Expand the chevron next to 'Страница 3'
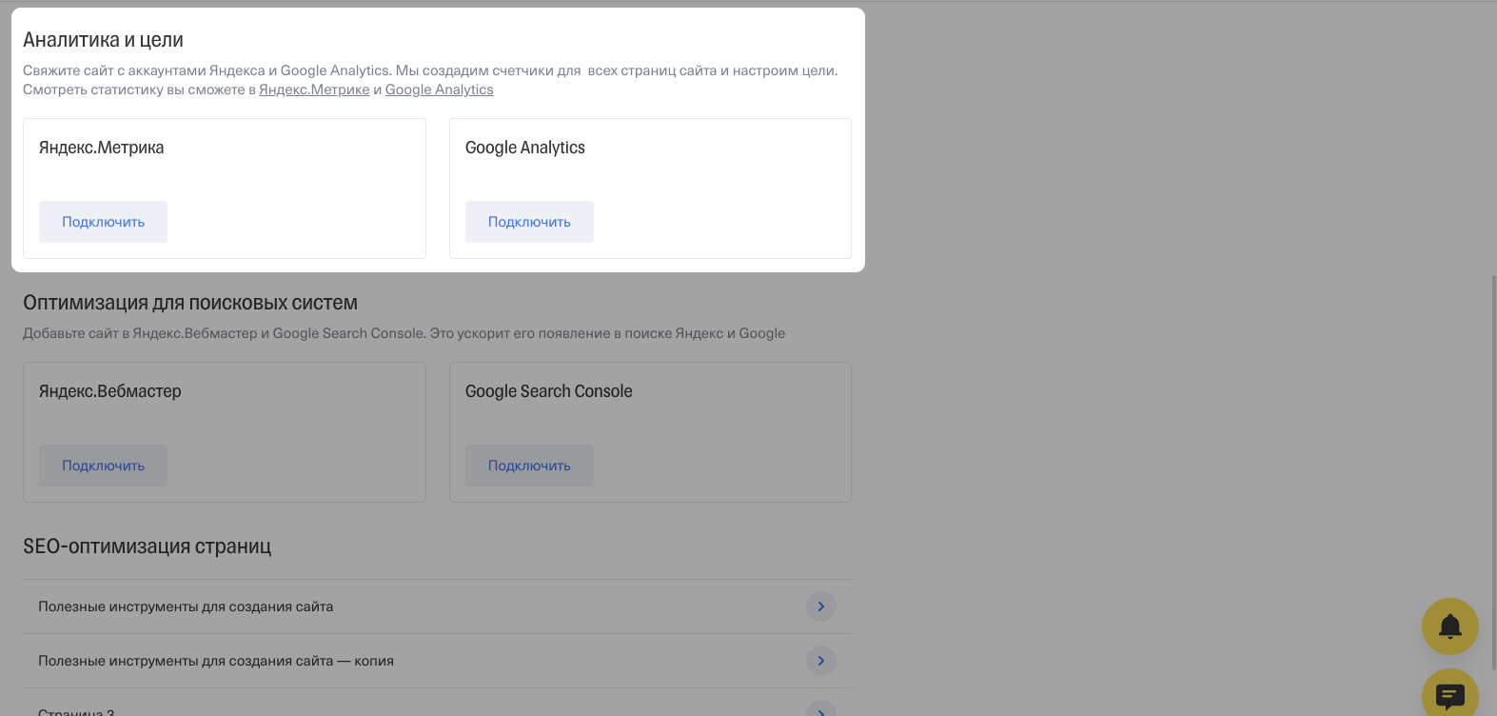The image size is (1497, 716). (820, 709)
